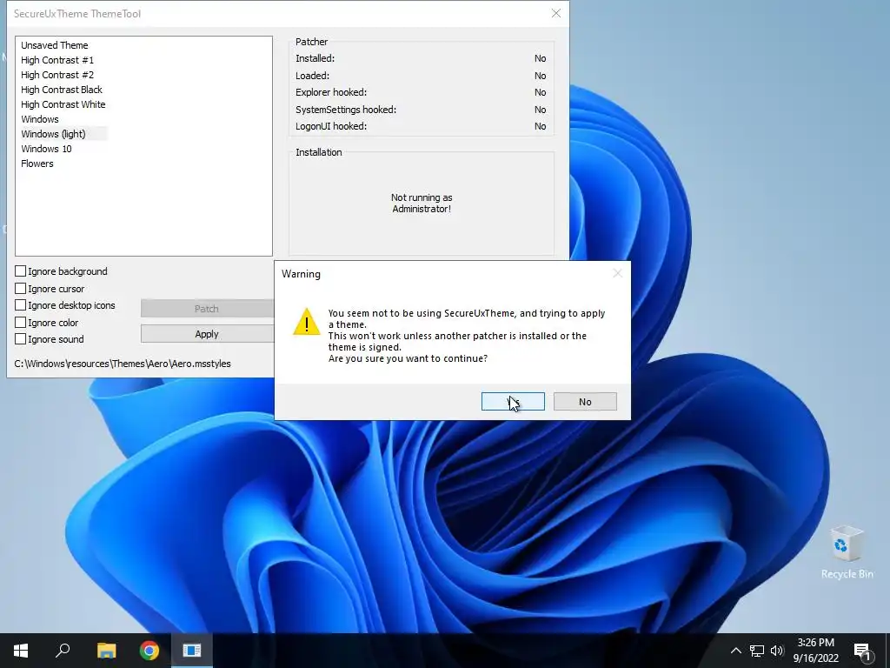The width and height of the screenshot is (890, 668).
Task: Click the 'Loaded:' patcher status row
Action: 421,76
